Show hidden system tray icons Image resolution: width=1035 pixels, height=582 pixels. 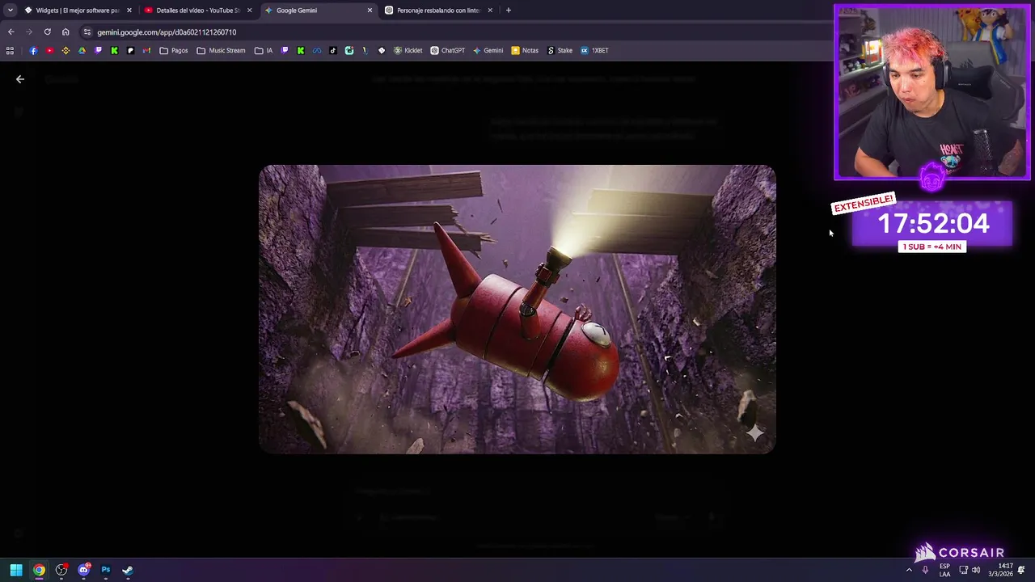909,570
